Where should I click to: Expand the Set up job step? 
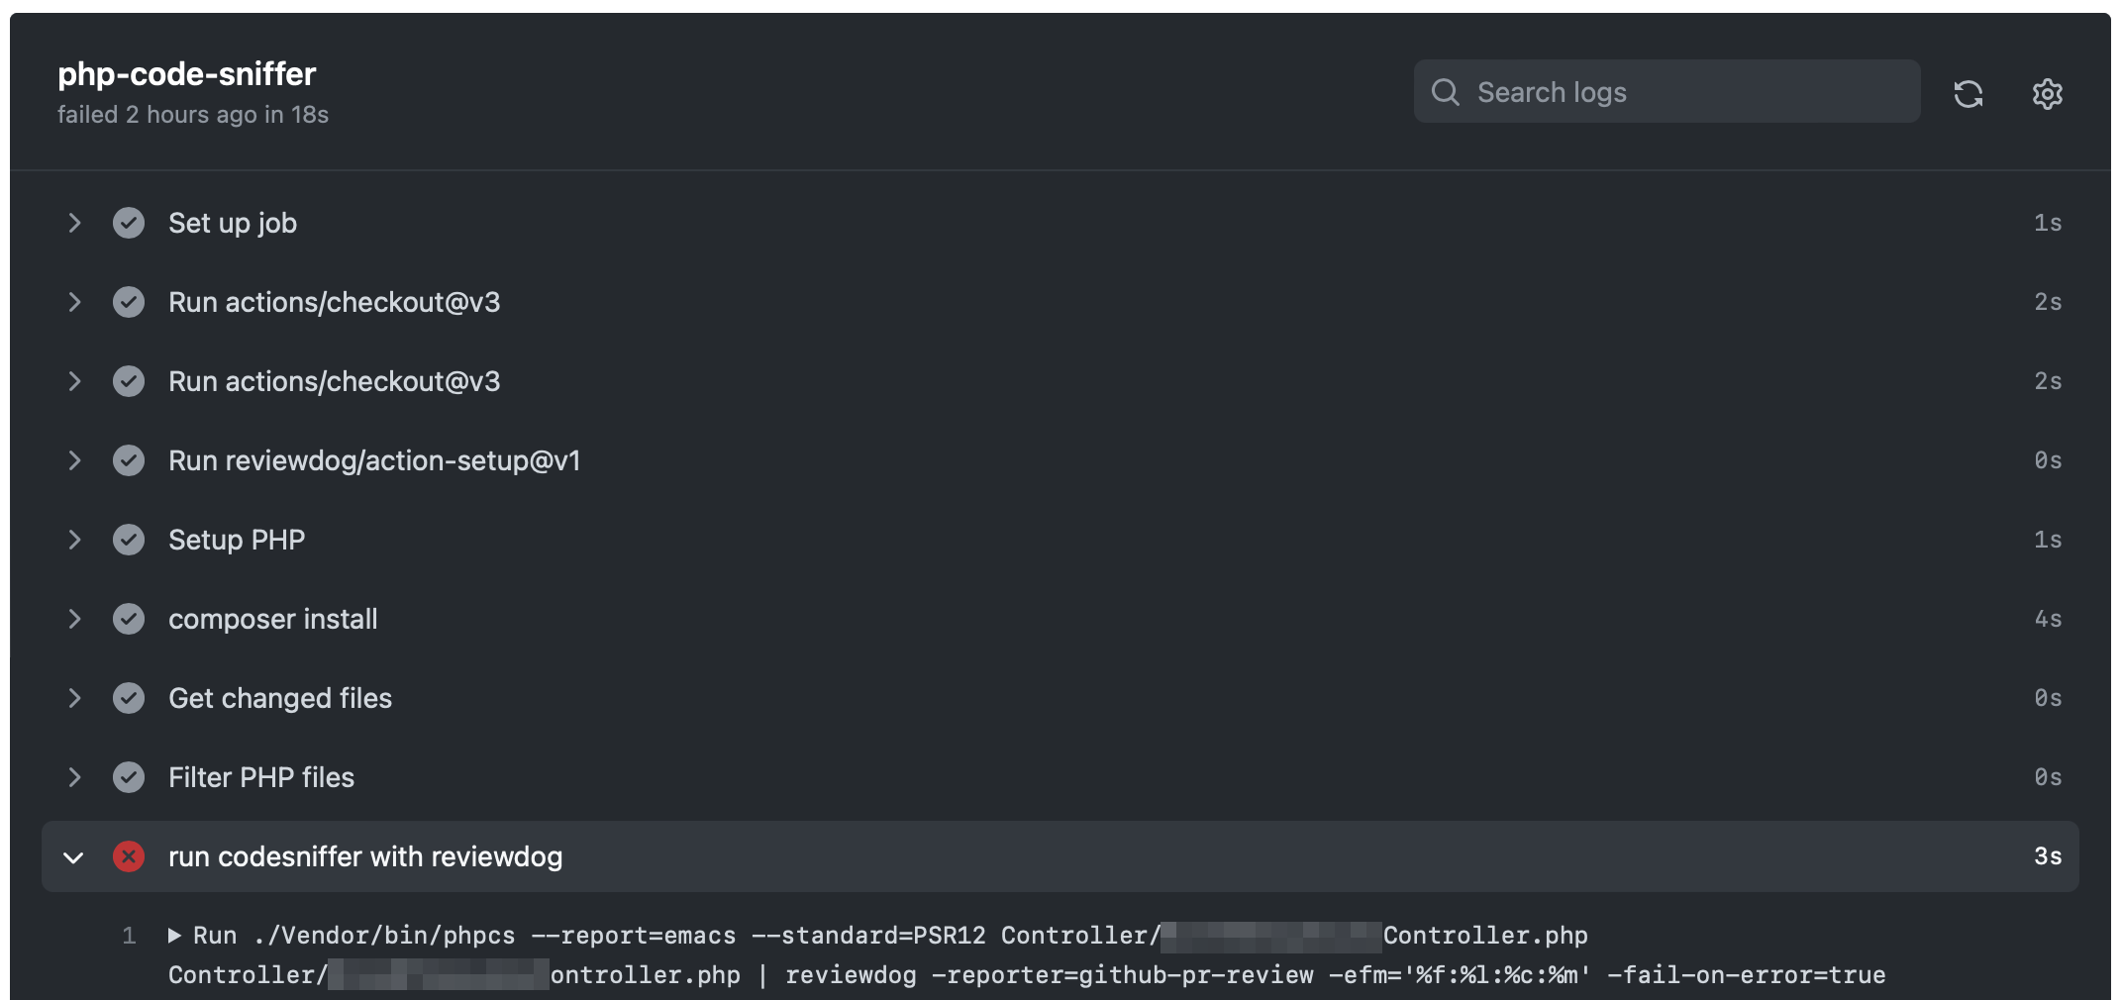click(x=75, y=223)
